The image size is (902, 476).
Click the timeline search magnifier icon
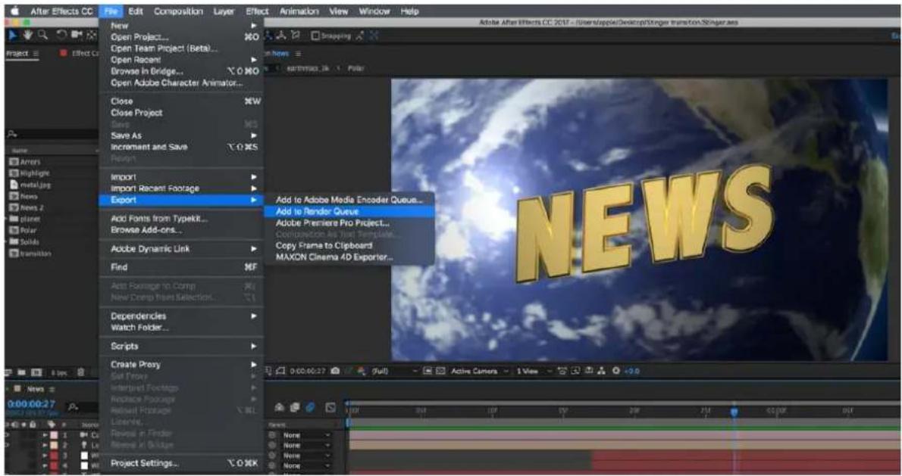[73, 406]
